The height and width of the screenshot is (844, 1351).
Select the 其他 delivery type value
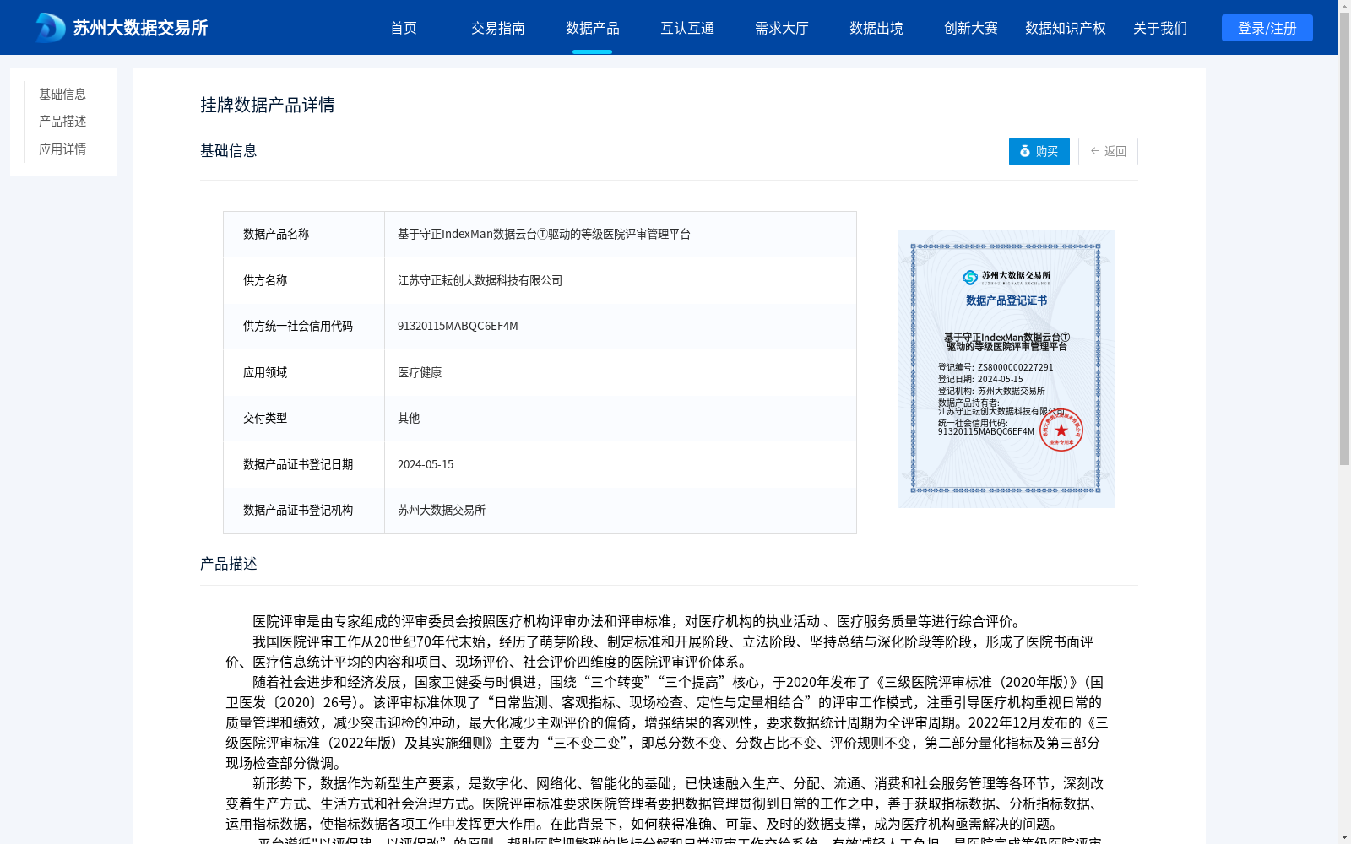[x=409, y=418]
